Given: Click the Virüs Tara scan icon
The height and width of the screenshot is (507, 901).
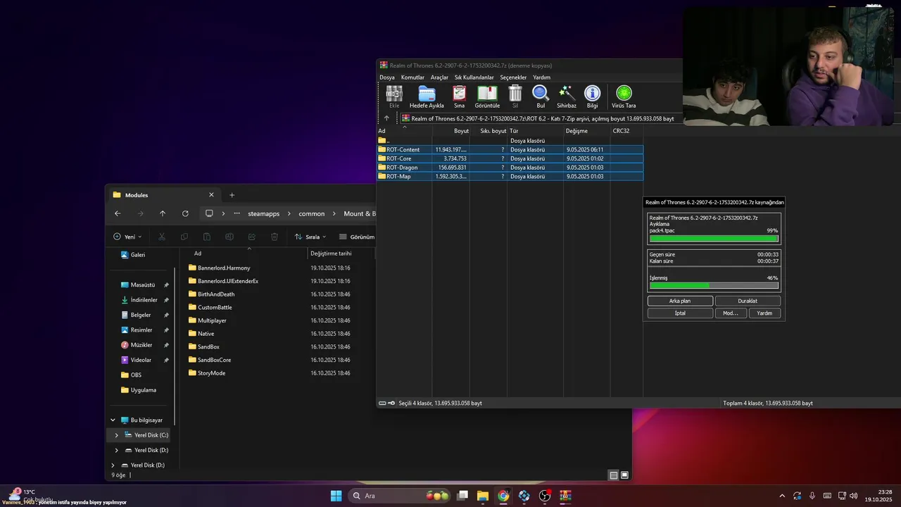Looking at the screenshot, I should click(624, 96).
